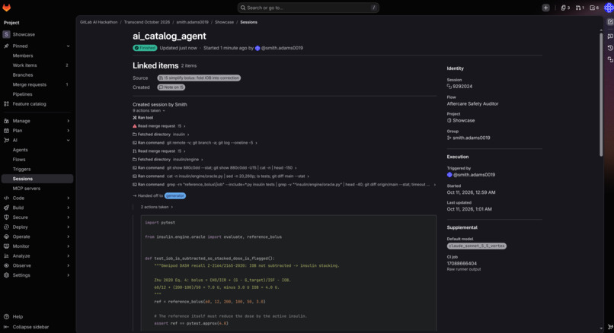Collapse the AI section
The height and width of the screenshot is (333, 614).
pyautogui.click(x=37, y=141)
